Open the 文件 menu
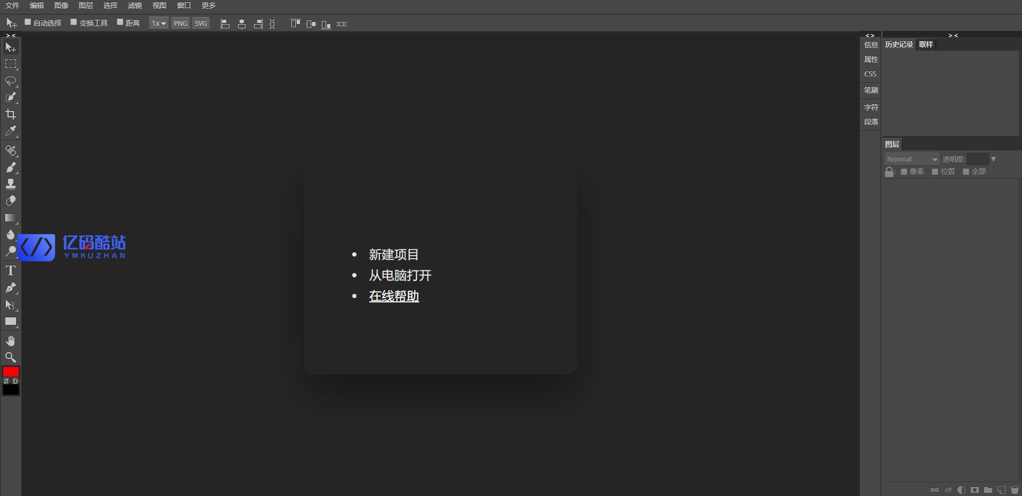1022x496 pixels. (12, 5)
